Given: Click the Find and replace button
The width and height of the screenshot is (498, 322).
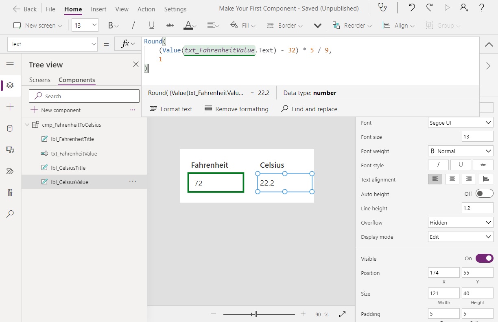Looking at the screenshot, I should pos(309,109).
